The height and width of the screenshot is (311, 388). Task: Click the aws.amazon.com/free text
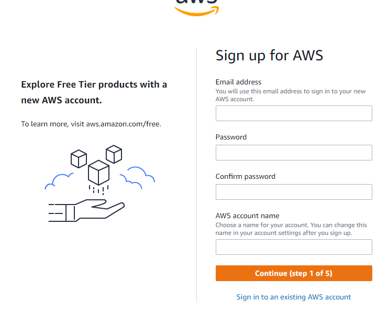124,124
